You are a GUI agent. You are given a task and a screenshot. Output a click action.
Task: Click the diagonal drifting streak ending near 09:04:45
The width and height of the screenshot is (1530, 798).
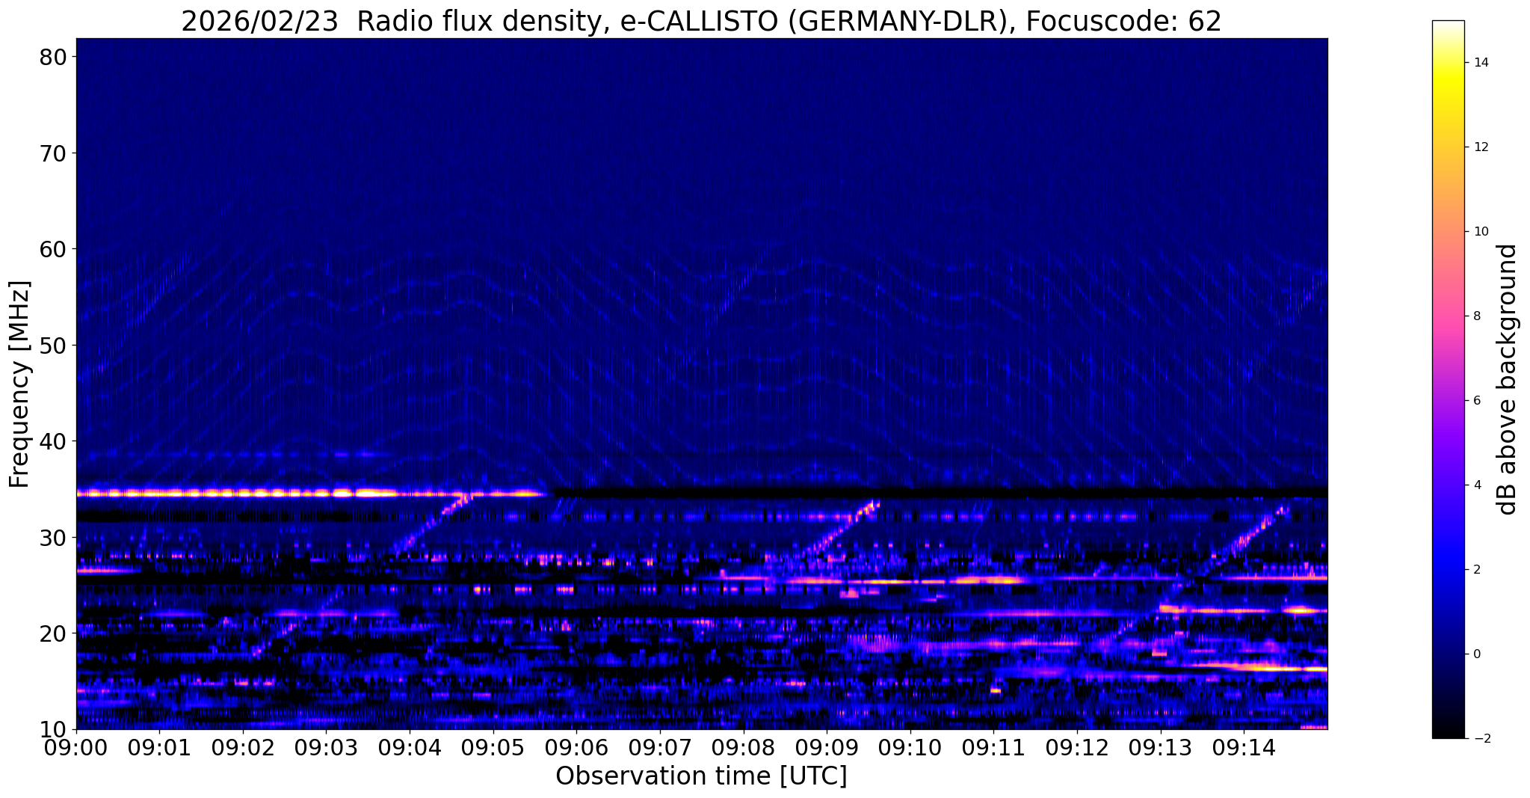click(x=434, y=524)
